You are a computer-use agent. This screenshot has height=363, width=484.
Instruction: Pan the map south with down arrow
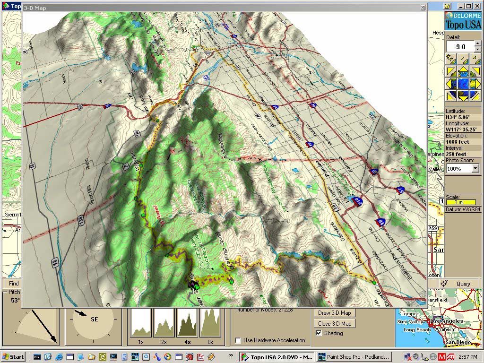point(463,96)
